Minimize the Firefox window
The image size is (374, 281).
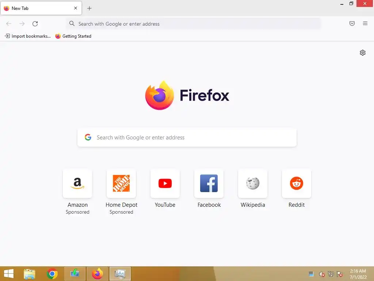[342, 4]
